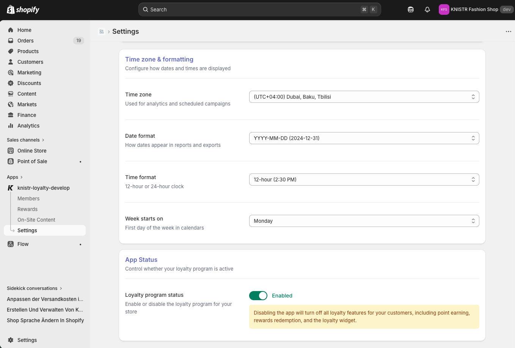The width and height of the screenshot is (515, 348).
Task: Click the KFS store avatar
Action: (x=444, y=9)
